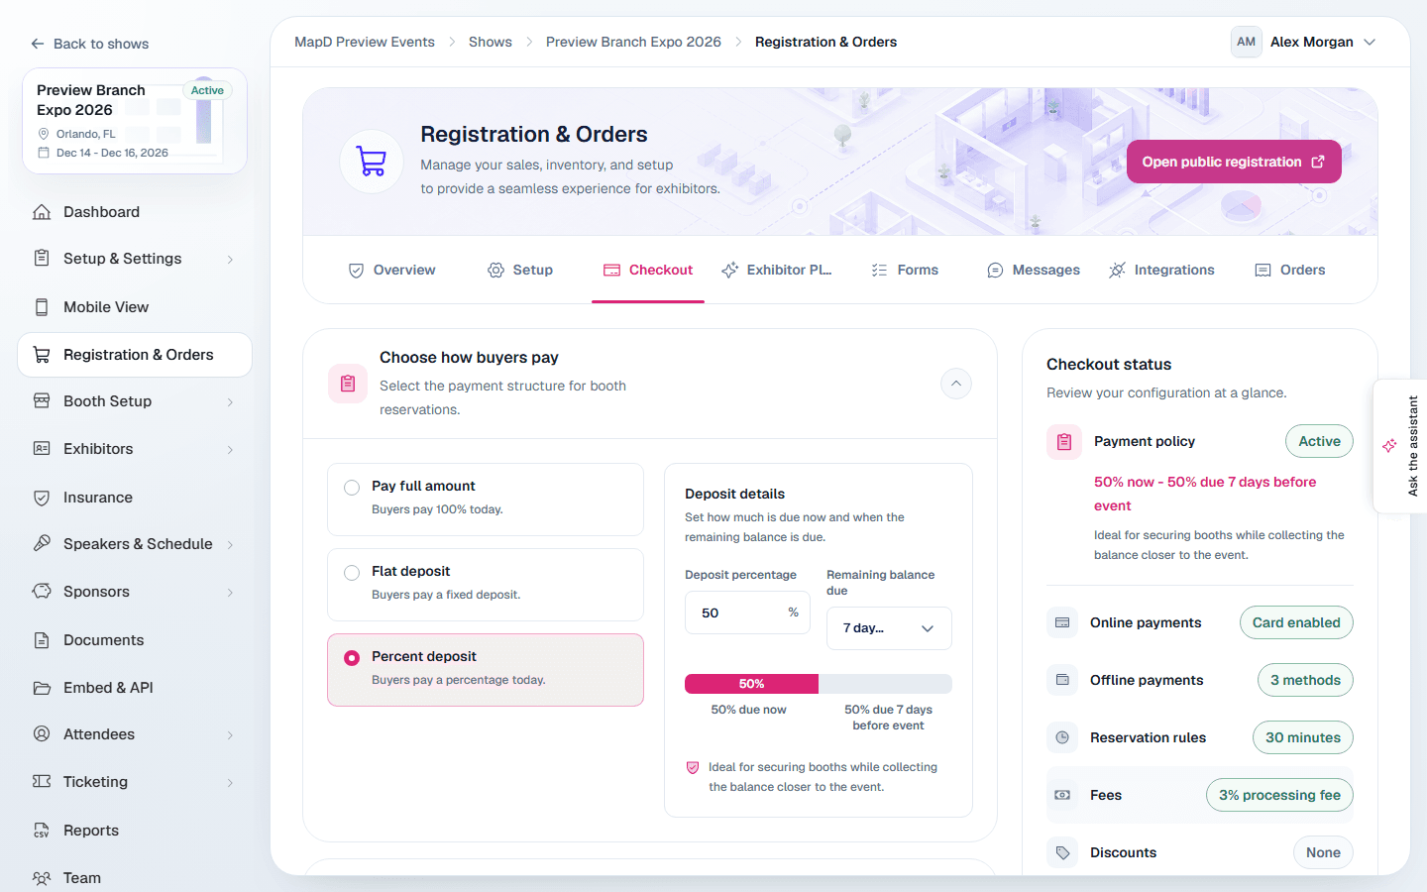Click the Insurance shield icon in sidebar
The image size is (1427, 892).
[42, 498]
